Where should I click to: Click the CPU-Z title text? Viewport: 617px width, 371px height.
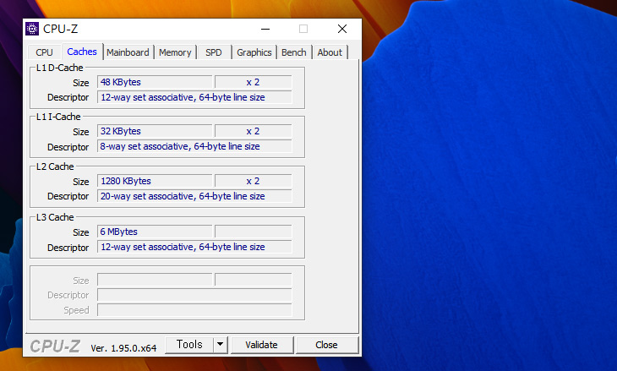[60, 29]
